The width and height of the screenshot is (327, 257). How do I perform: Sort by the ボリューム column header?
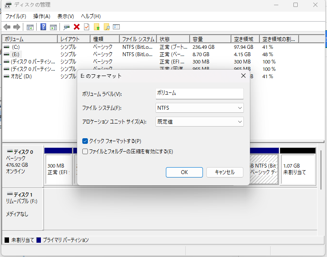tap(30, 39)
